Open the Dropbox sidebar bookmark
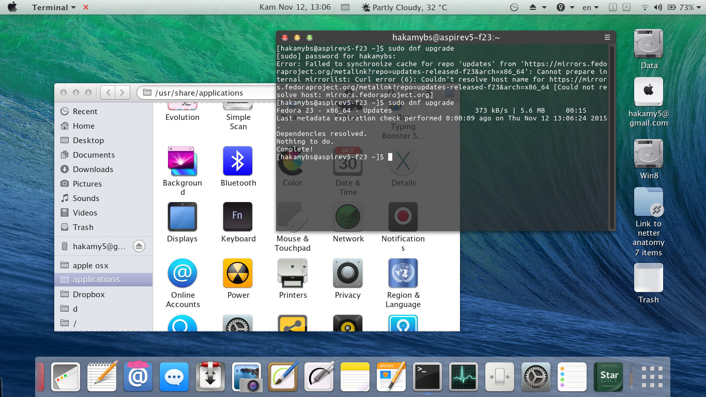706x397 pixels. [x=103, y=294]
